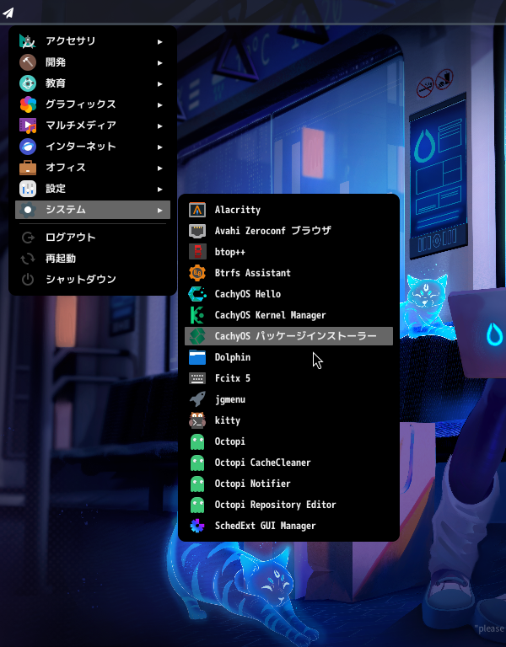506x647 pixels.
Task: Launch CachyOS パッケージインストーラー entry
Action: pos(288,336)
